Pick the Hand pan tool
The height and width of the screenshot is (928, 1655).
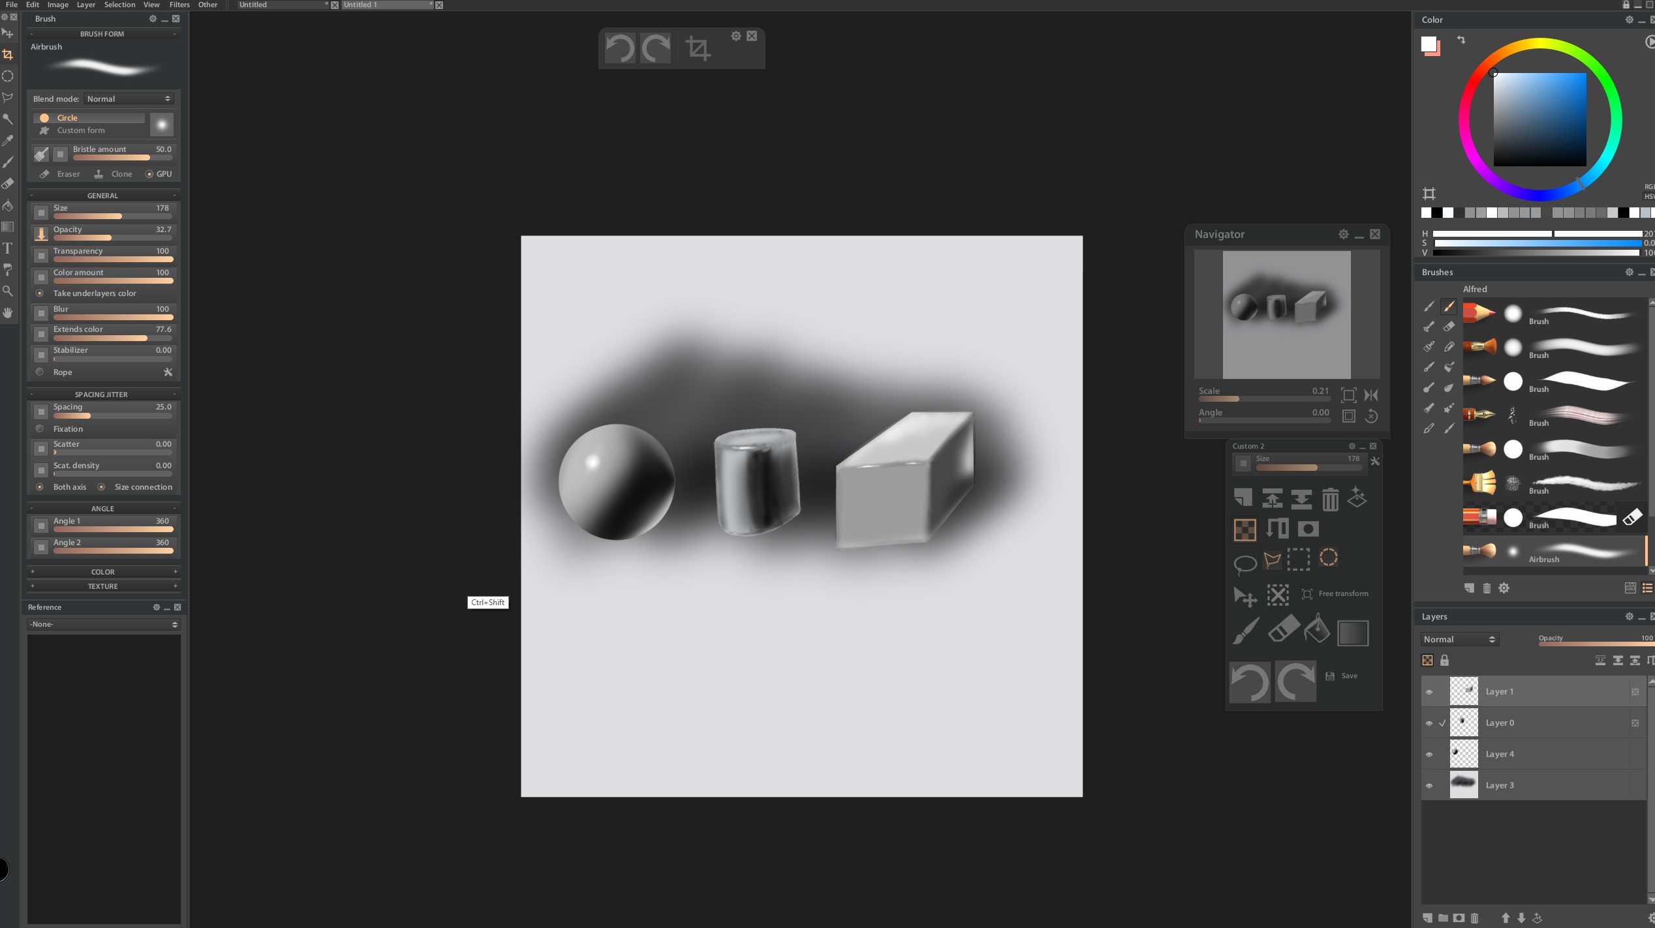click(x=8, y=313)
